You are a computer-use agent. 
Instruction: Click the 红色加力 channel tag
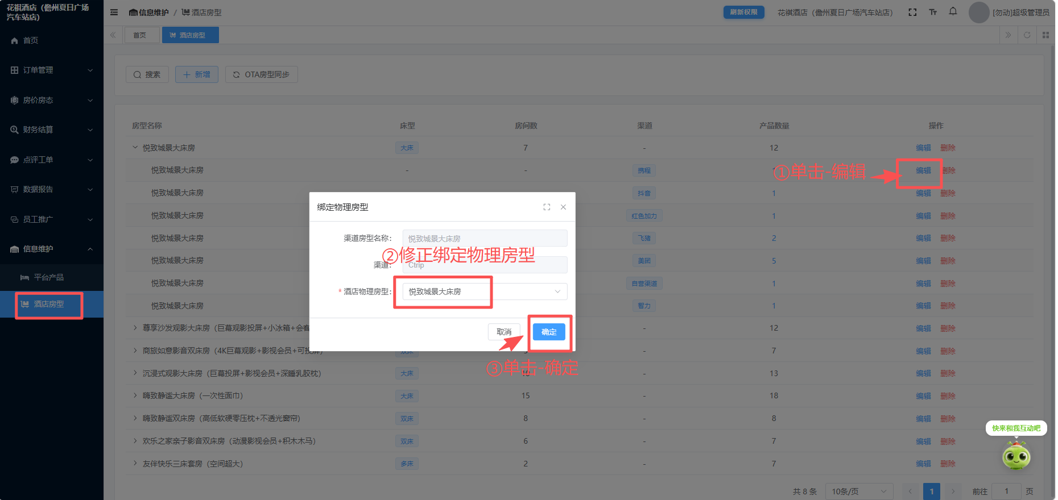coord(644,216)
